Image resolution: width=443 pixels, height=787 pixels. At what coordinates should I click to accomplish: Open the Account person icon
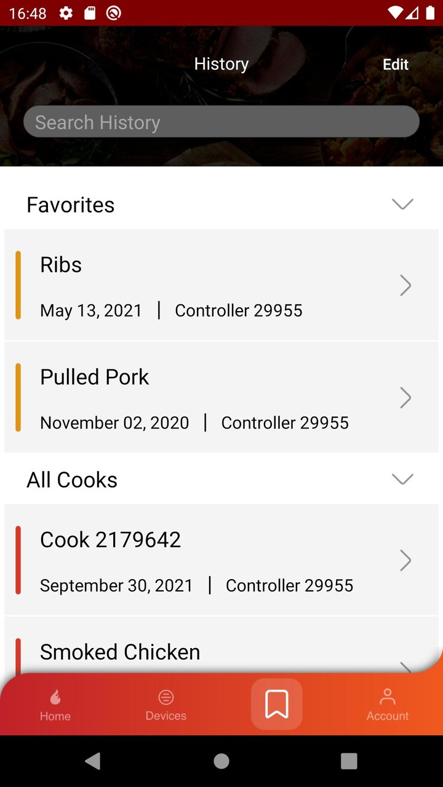[x=387, y=697]
